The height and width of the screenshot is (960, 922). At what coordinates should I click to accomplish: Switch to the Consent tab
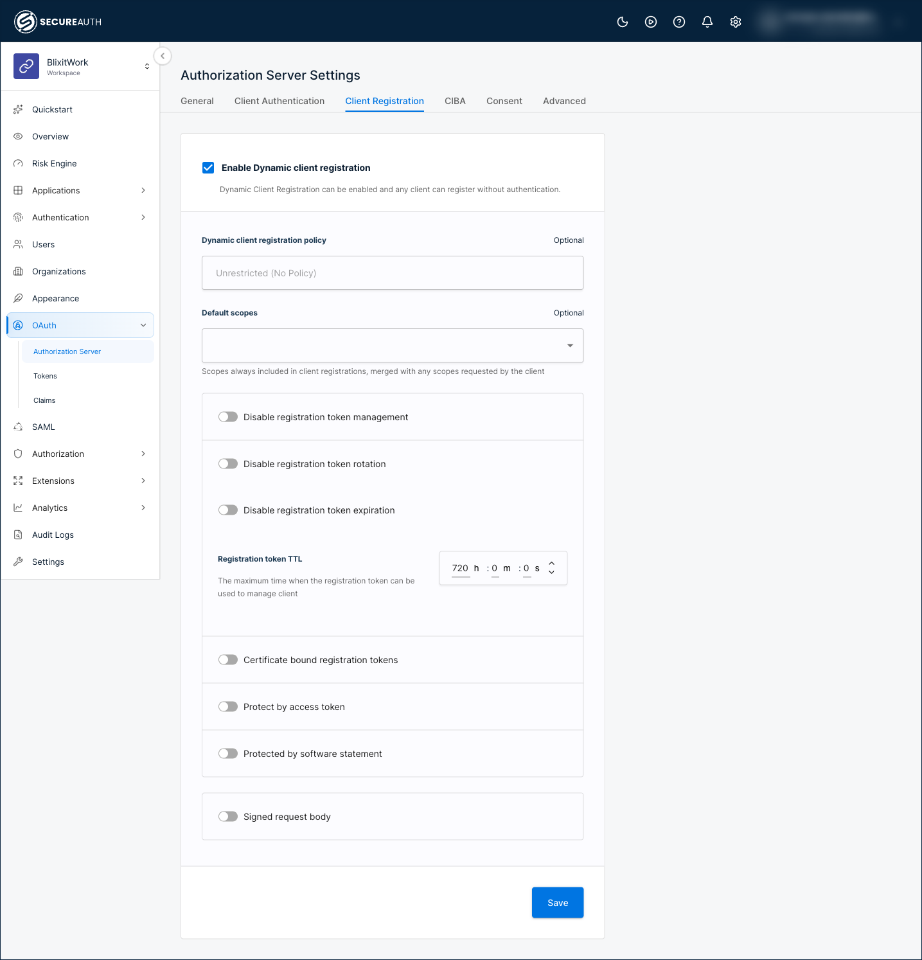coord(504,101)
